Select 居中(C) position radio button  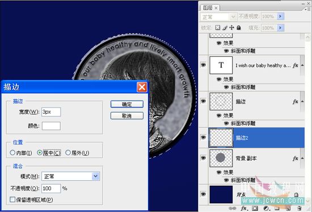40,153
